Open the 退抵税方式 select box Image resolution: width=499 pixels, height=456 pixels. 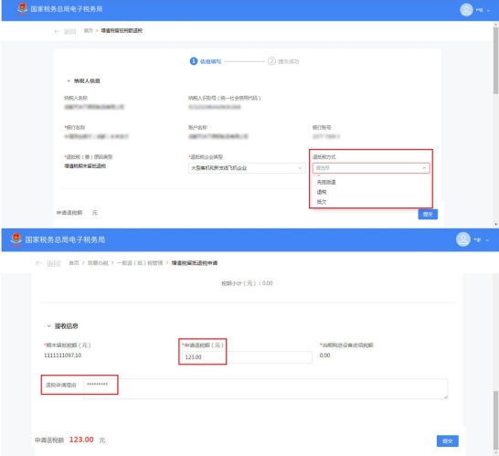click(371, 168)
